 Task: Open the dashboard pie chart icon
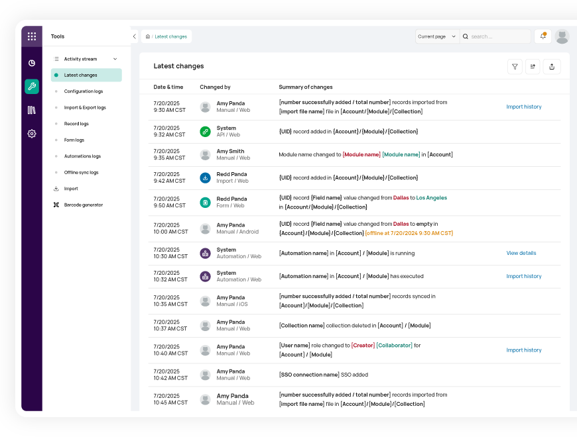32,63
